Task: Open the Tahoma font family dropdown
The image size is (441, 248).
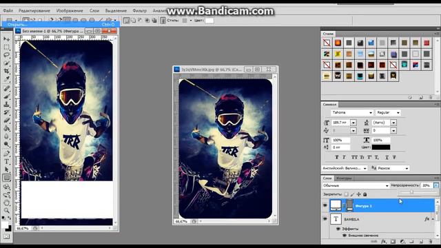Action: [371, 112]
